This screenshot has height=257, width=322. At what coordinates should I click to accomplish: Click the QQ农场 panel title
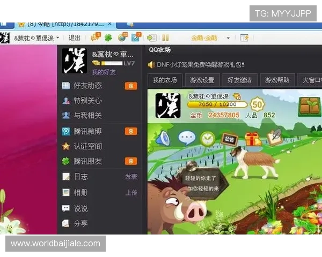(159, 50)
